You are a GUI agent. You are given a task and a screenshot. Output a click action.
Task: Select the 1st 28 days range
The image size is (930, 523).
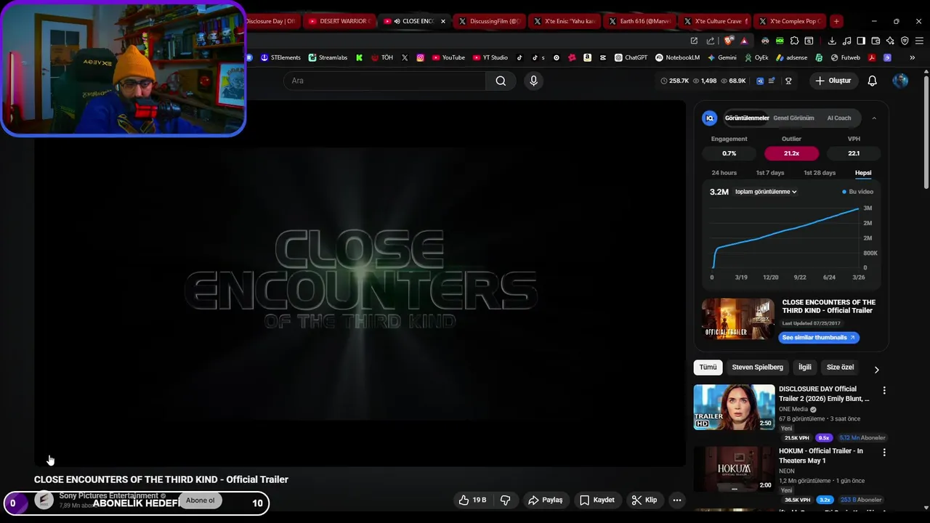pyautogui.click(x=820, y=173)
